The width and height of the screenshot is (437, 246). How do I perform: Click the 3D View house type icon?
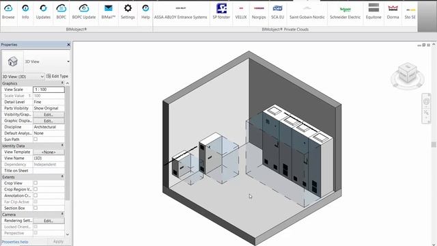click(12, 61)
